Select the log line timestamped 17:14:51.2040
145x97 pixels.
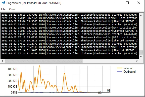tap(70, 47)
